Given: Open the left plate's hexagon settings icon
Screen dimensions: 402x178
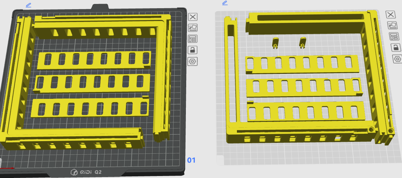Looking at the screenshot, I should (x=193, y=61).
